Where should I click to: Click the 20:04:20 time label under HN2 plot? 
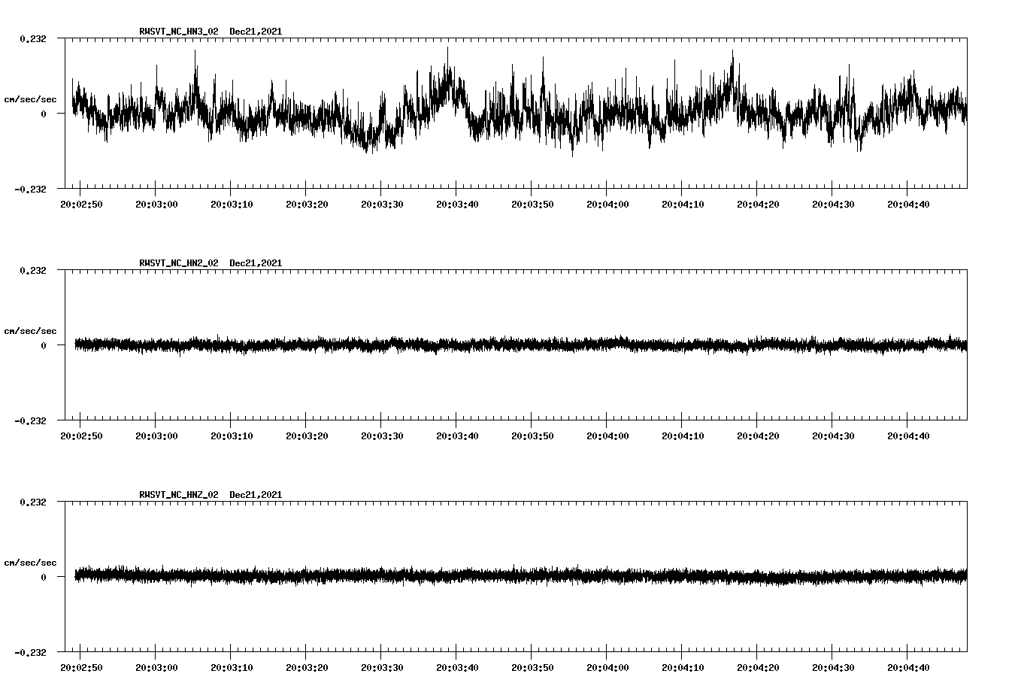[x=758, y=436]
